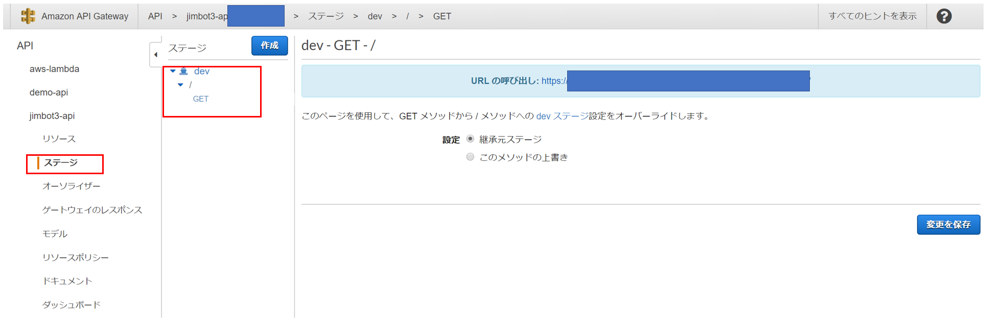Click Amazon API Gateway header text
This screenshot has width=1003, height=330.
pyautogui.click(x=85, y=16)
